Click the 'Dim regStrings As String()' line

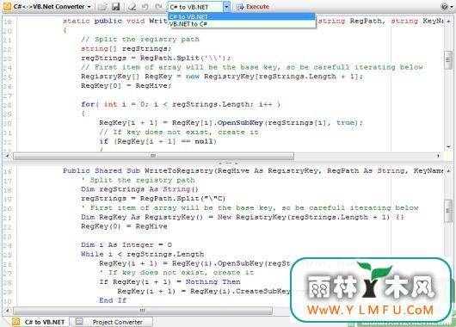coord(139,189)
